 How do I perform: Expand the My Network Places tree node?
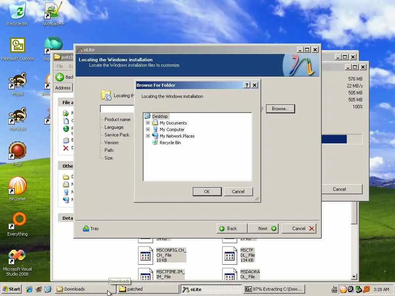point(148,136)
